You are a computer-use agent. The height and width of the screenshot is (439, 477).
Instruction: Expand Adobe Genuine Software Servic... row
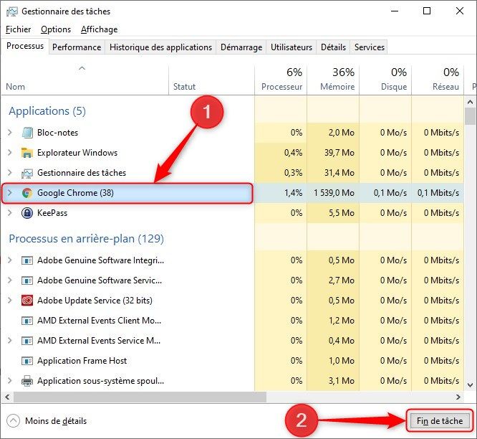pos(10,280)
